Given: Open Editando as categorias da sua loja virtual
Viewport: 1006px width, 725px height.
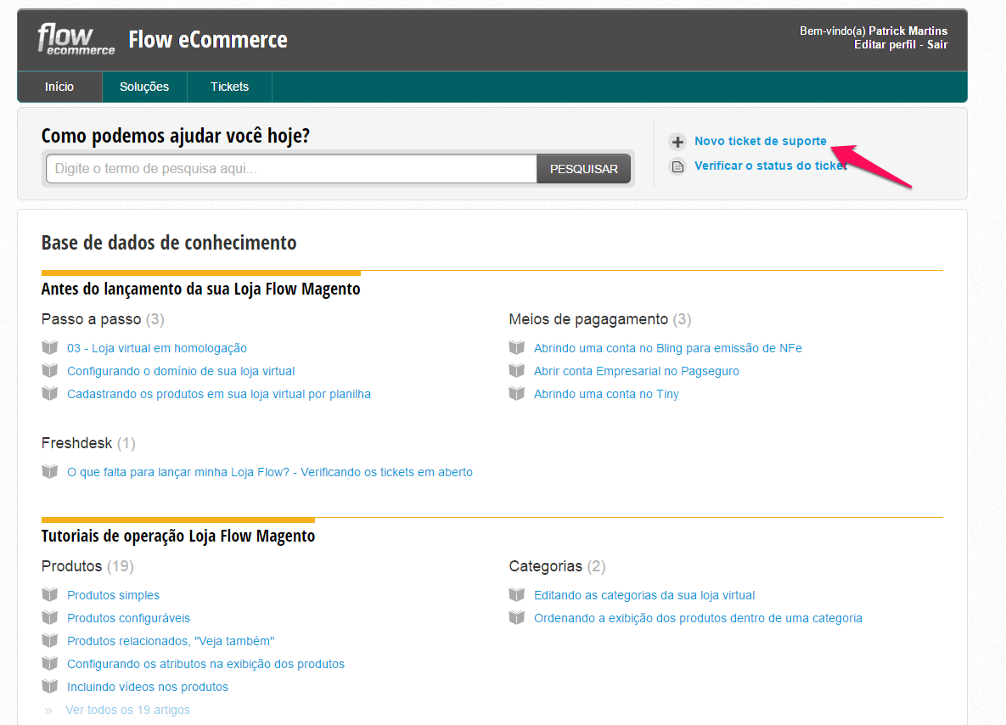Looking at the screenshot, I should 644,595.
